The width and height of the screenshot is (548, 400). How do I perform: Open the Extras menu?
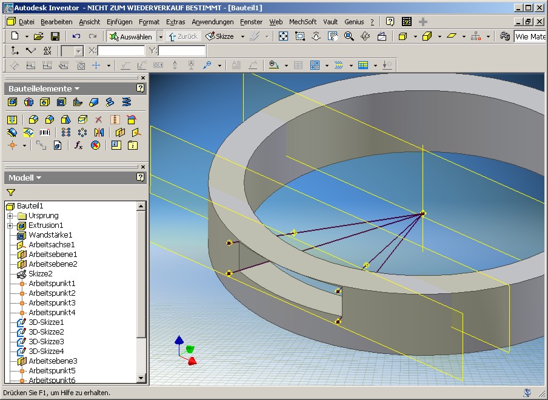click(x=176, y=22)
